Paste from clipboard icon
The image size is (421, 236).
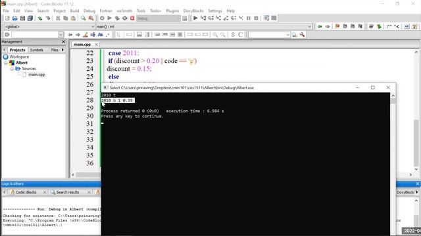[73, 18]
